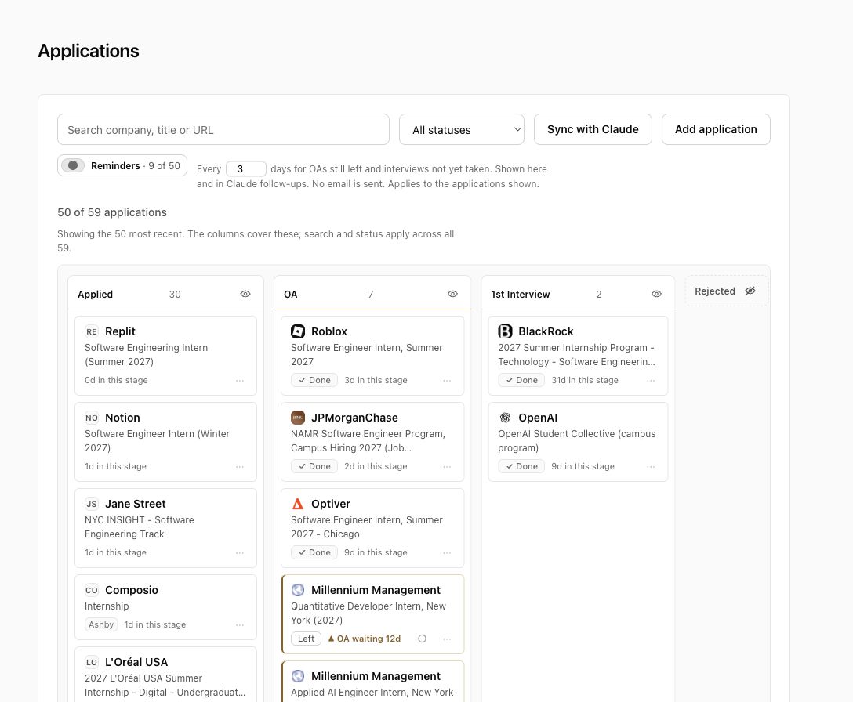Viewport: 853px width, 702px height.
Task: Hide the 1st Interview column with its eye icon
Action: coord(657,294)
